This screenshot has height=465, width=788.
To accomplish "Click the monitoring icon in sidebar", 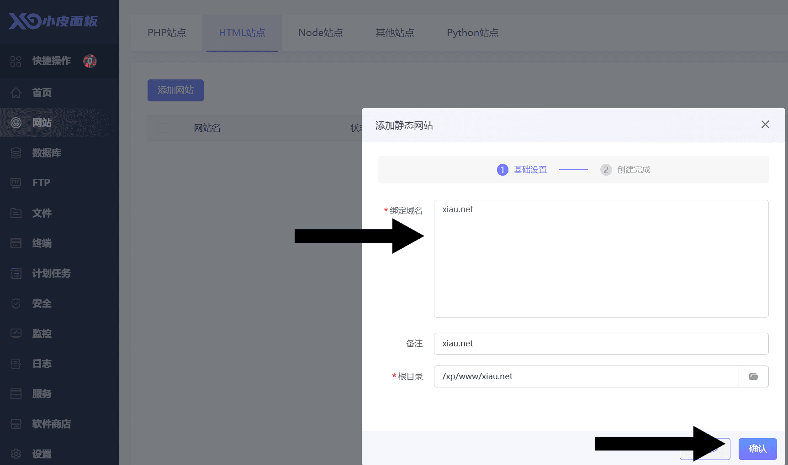I will [16, 334].
